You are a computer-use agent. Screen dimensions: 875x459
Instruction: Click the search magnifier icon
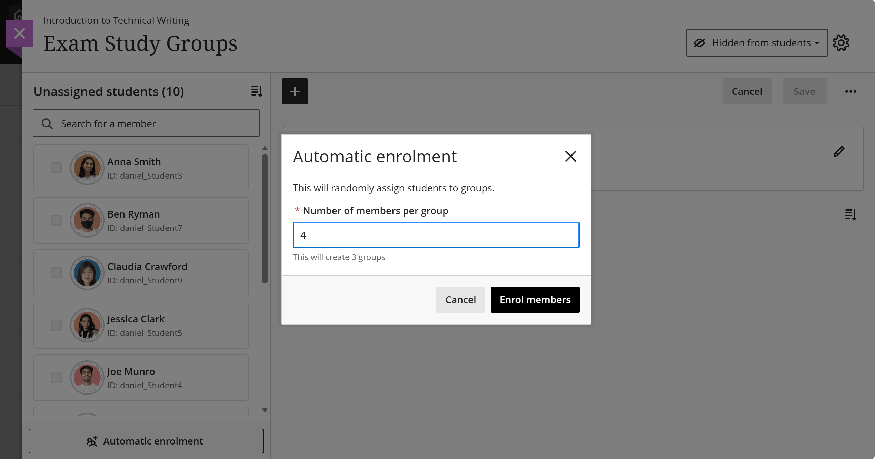pos(47,123)
